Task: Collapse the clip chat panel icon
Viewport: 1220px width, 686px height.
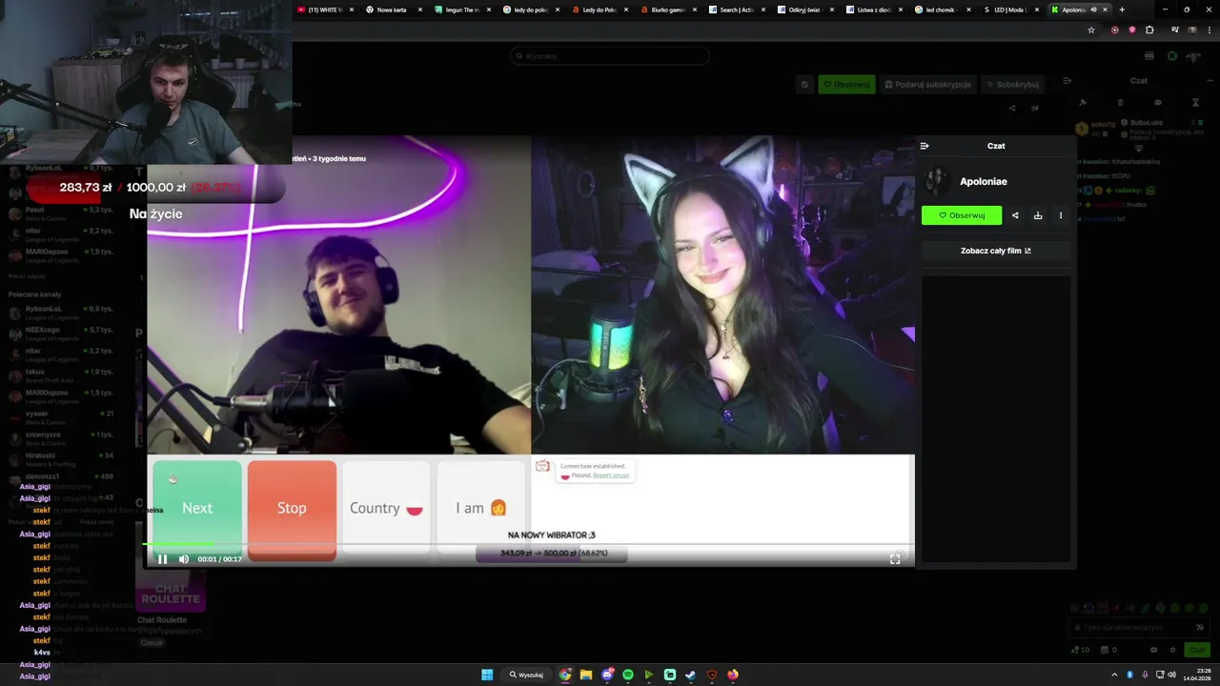Action: click(x=925, y=146)
